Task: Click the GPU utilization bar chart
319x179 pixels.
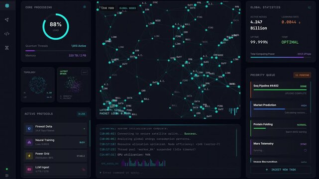Action: click(x=143, y=163)
